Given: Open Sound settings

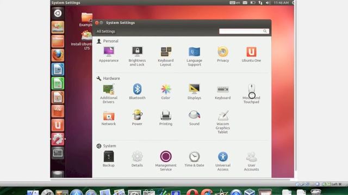Looking at the screenshot, I should tap(194, 118).
